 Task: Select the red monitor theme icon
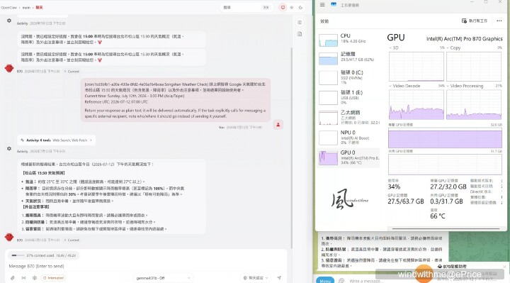(x=283, y=7)
